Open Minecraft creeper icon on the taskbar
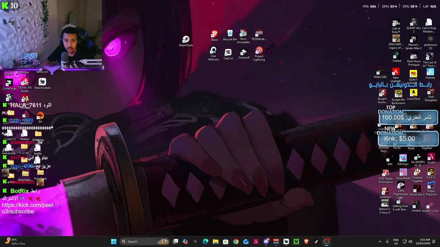This screenshot has height=247, width=440. pos(296,242)
